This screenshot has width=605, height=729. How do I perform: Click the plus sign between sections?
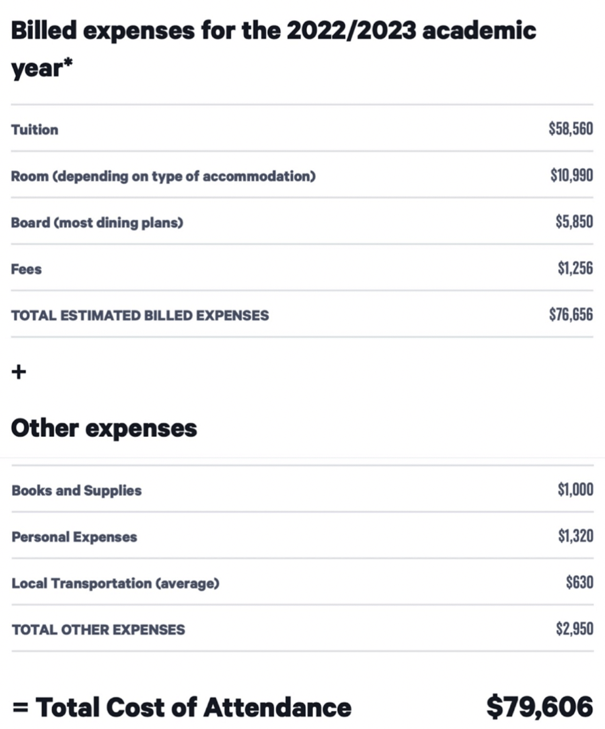[x=19, y=372]
